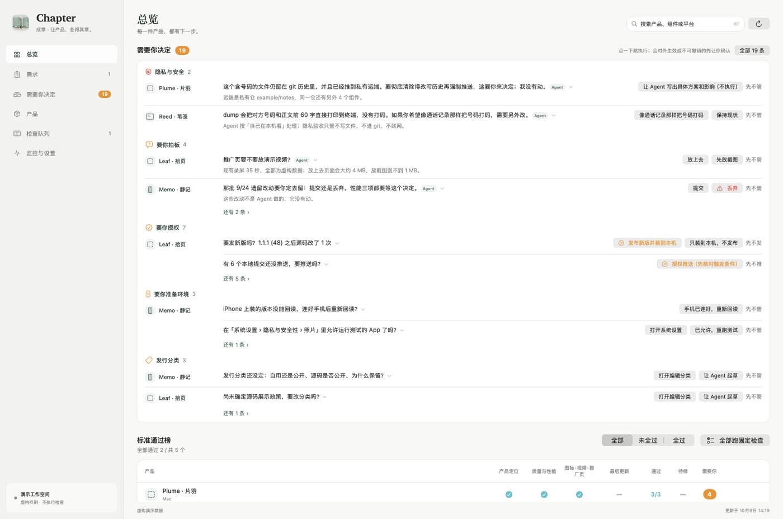Click the refresh icon beside search
Screen dimensions: 783x519
(758, 24)
